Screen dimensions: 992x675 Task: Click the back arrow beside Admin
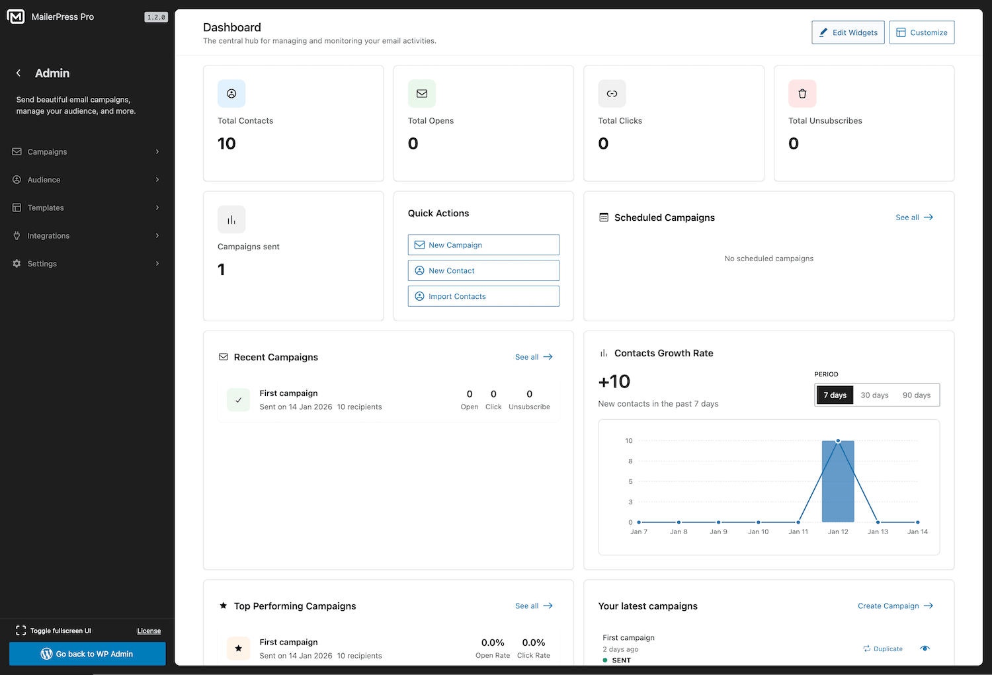pos(19,73)
